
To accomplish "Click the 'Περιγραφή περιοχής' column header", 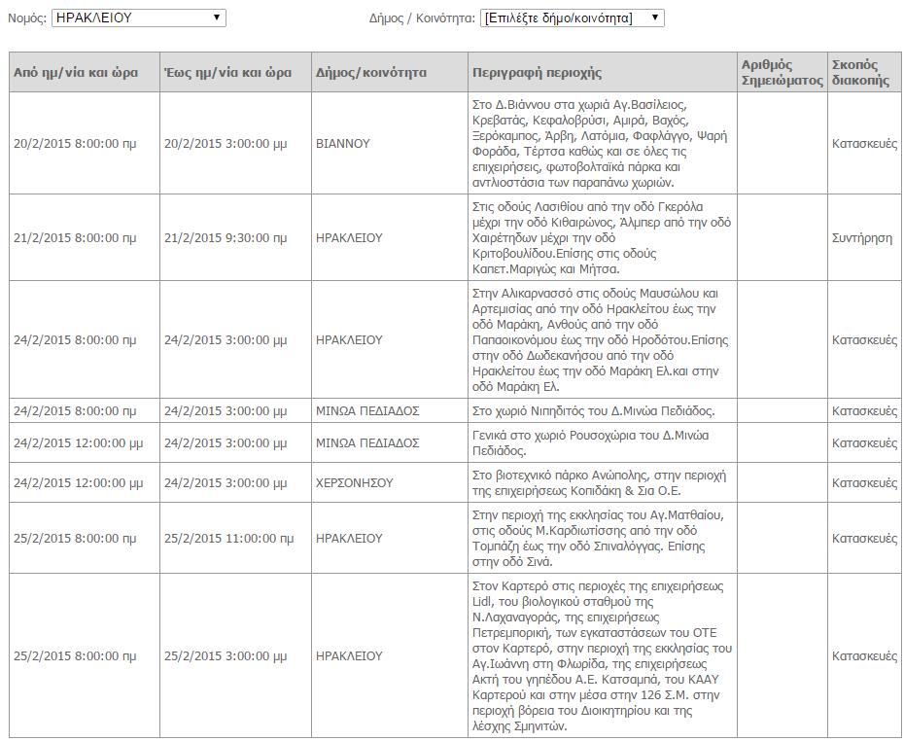I will click(537, 73).
